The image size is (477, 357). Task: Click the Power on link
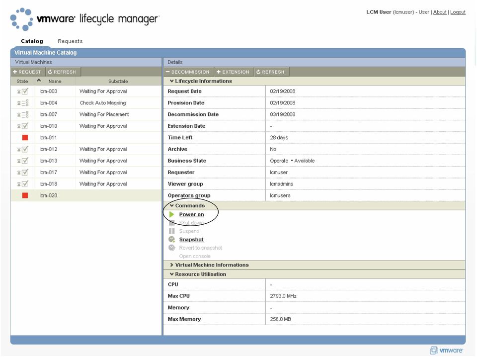tap(192, 215)
